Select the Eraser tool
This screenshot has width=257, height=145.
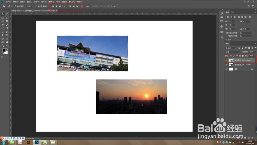pos(3,28)
